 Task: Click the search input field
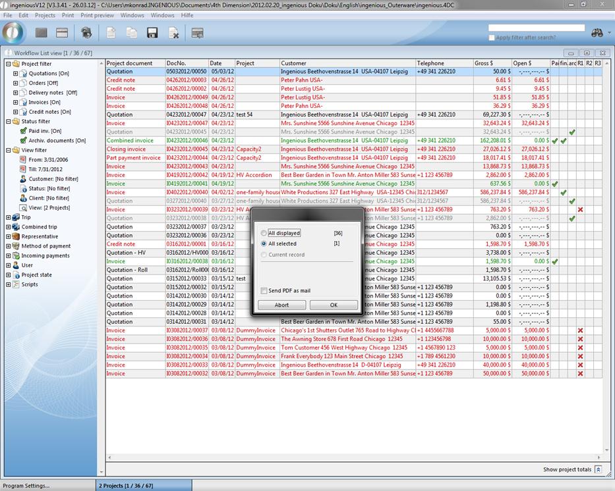tap(536, 28)
